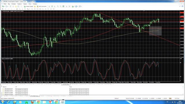Launch MetaEditor from the toolbar
The width and height of the screenshot is (185, 104).
coord(35,6)
